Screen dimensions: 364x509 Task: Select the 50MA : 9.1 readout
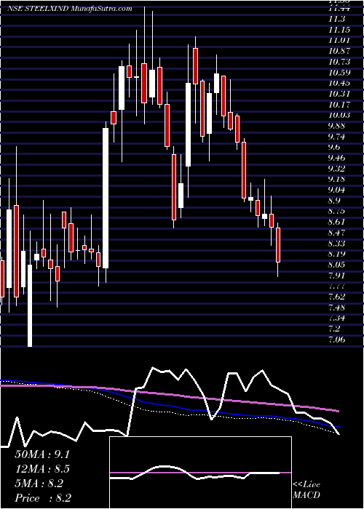coord(42,454)
